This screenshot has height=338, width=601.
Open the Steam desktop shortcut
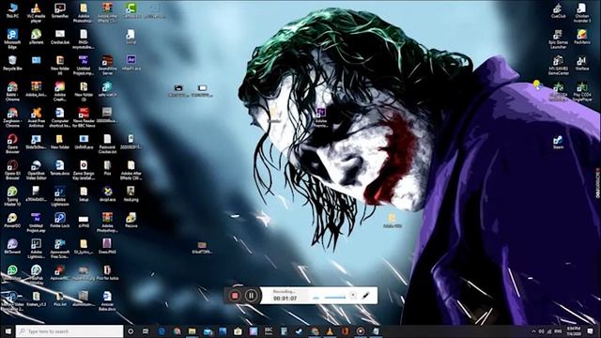tap(558, 142)
